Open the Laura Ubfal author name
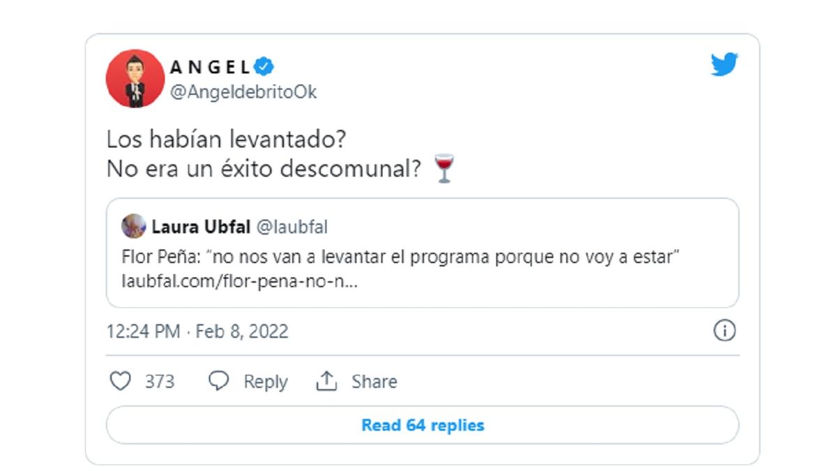Screen dimensions: 837x471 tap(201, 227)
